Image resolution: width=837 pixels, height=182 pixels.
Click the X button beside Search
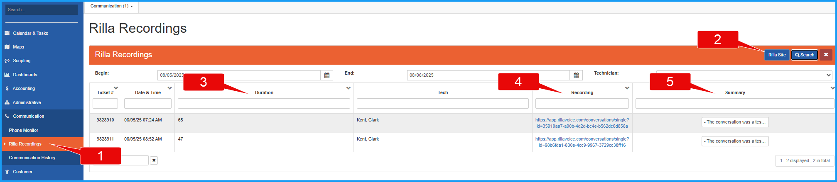coord(826,55)
